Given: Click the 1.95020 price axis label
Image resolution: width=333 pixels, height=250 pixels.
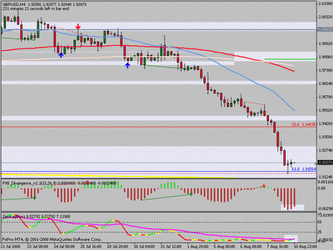Looking at the screenshot, I should pyautogui.click(x=326, y=110).
